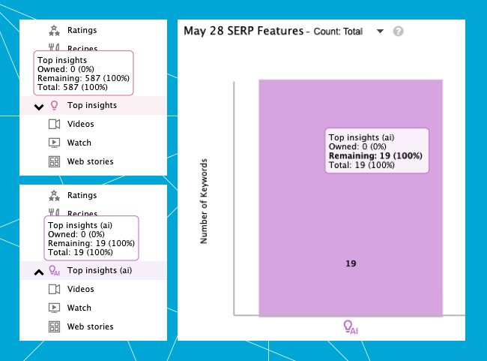Click the Ratings stars icon in the upper feature list
The height and width of the screenshot is (361, 487).
54,30
